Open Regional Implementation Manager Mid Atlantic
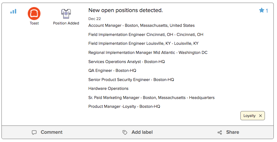 coord(148,53)
